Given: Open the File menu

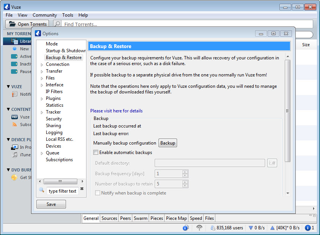Looking at the screenshot, I should tap(9, 15).
